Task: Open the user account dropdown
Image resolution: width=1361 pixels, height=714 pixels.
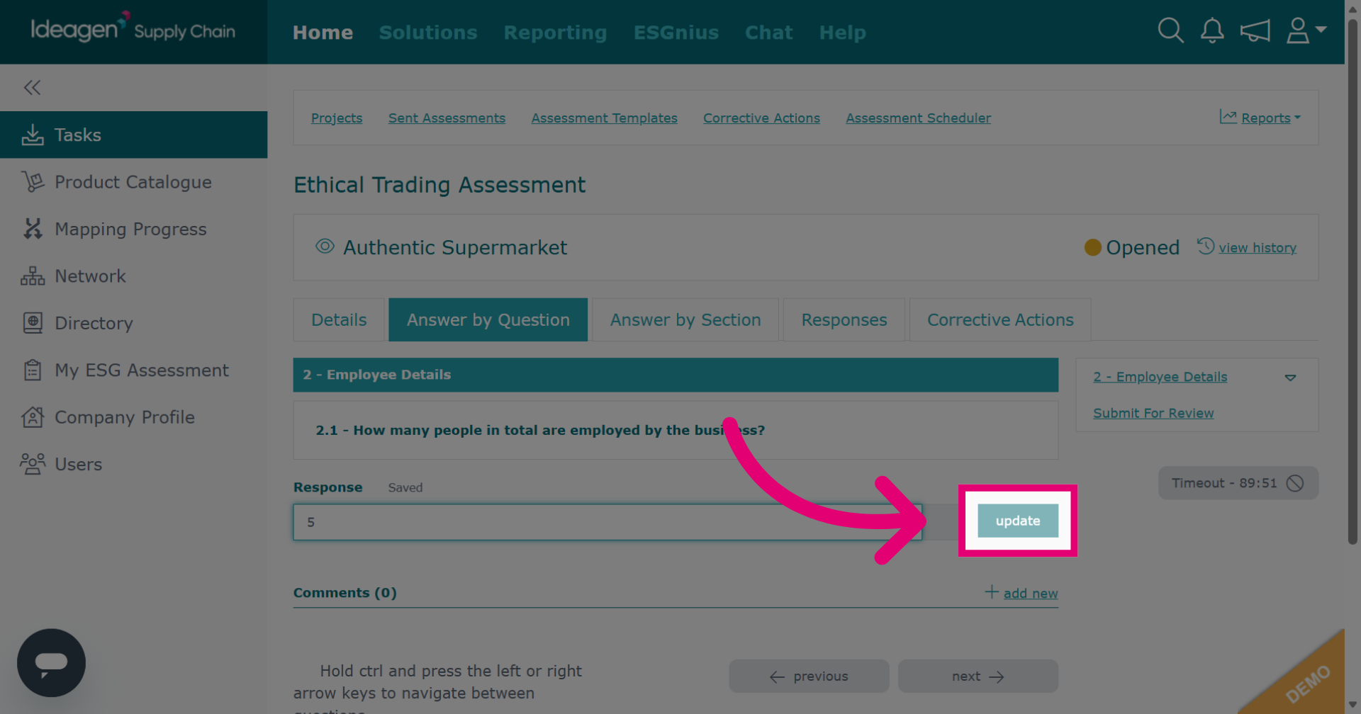Action: tap(1306, 31)
